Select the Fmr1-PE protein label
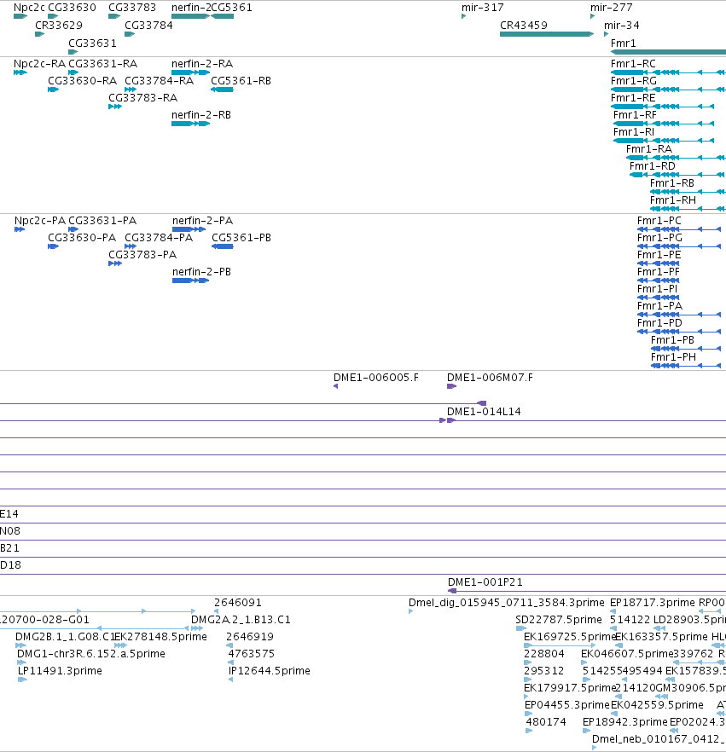Image resolution: width=726 pixels, height=752 pixels. 659,255
